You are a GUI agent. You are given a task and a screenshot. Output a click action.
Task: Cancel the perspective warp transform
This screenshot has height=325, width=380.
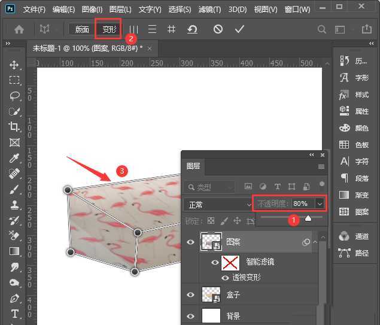click(x=218, y=29)
